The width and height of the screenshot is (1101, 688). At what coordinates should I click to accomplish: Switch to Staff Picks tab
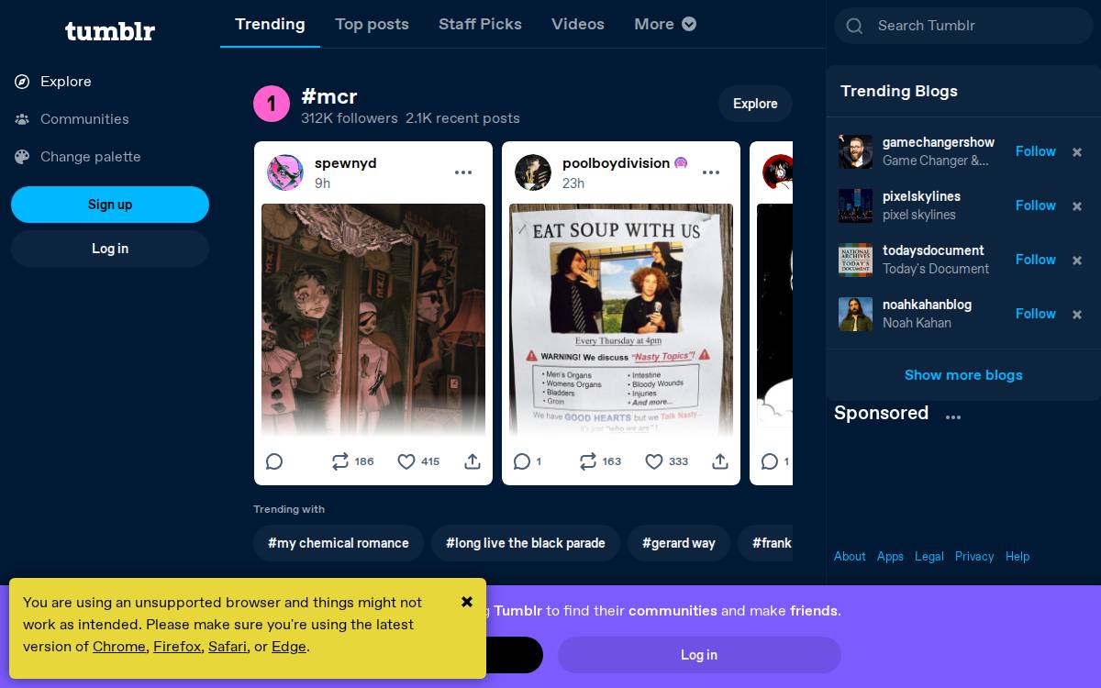click(480, 24)
